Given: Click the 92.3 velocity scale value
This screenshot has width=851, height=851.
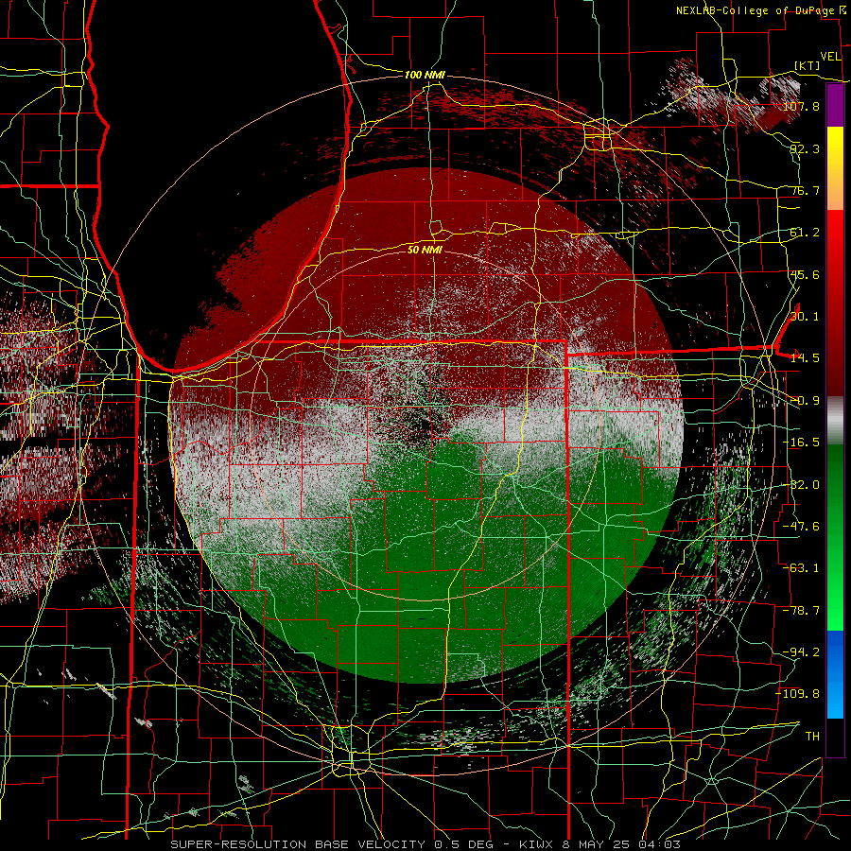Looking at the screenshot, I should [x=805, y=148].
